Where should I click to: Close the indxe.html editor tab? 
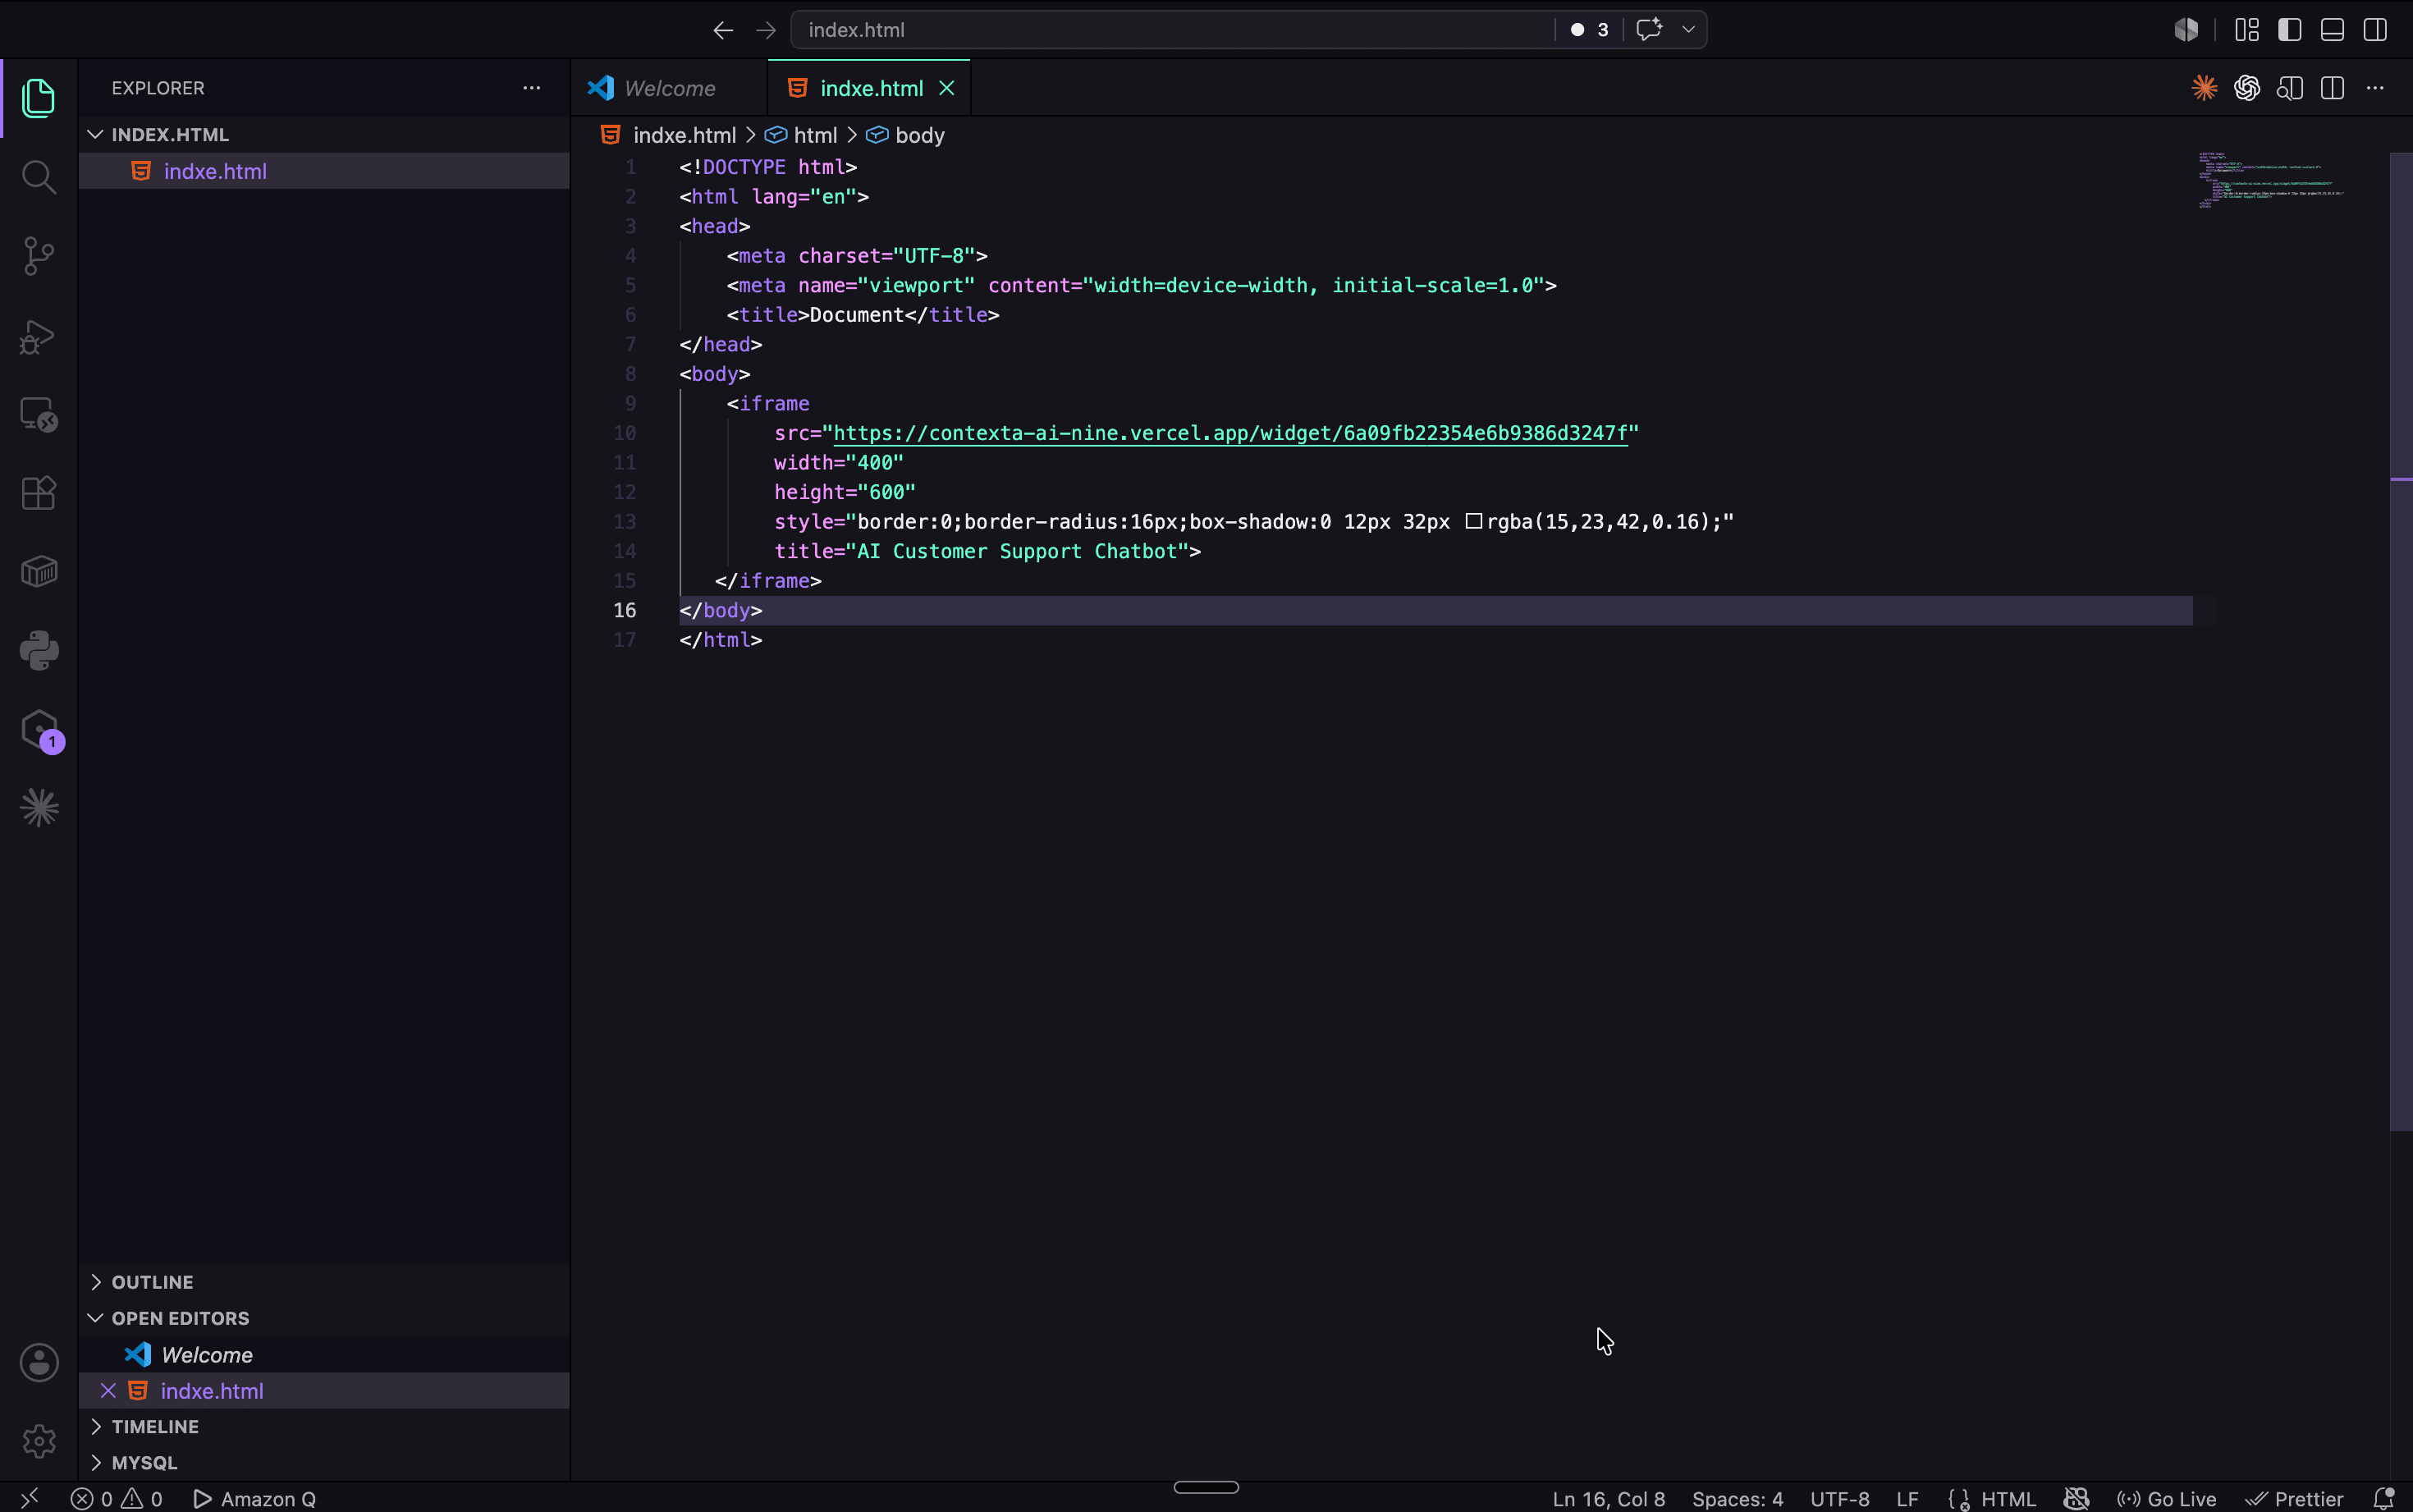pyautogui.click(x=946, y=88)
